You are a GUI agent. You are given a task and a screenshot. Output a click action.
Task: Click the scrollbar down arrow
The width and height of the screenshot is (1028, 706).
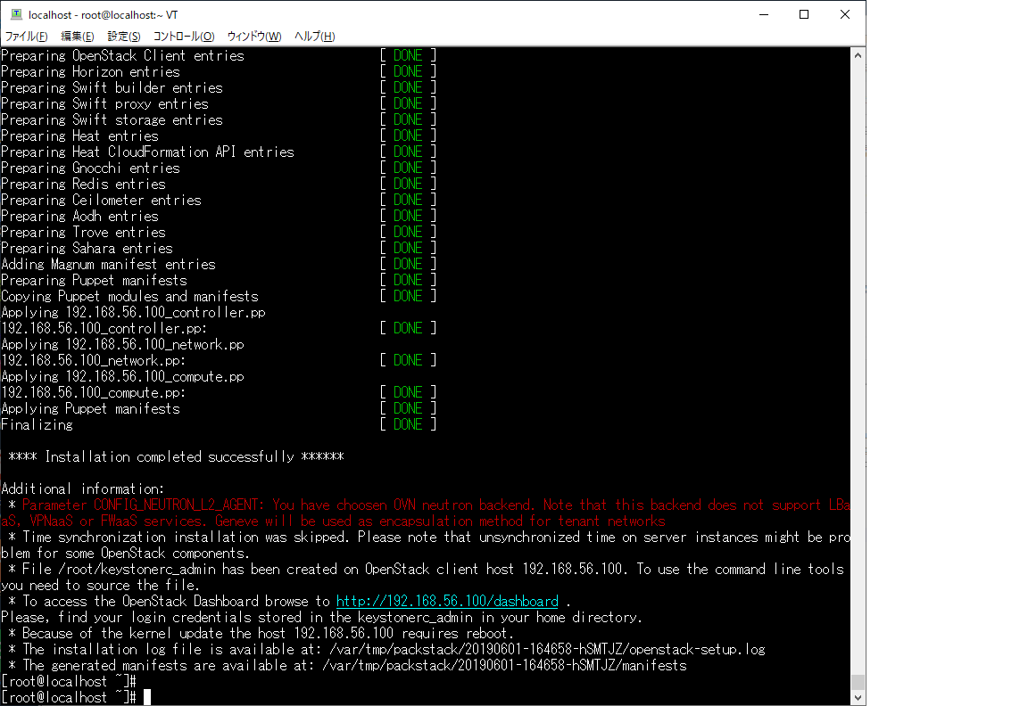tap(858, 697)
